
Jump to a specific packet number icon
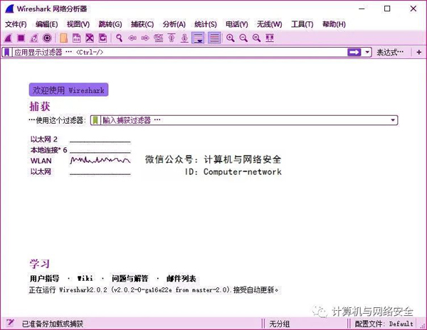click(159, 38)
